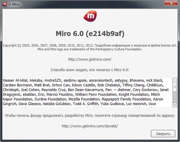Click Nasser Al-Hilal in the credits box
180x142 pixels.
click(x=15, y=80)
